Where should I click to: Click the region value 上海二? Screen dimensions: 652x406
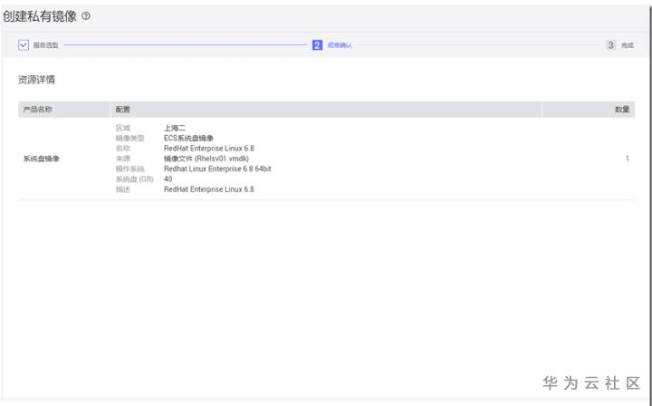[175, 128]
